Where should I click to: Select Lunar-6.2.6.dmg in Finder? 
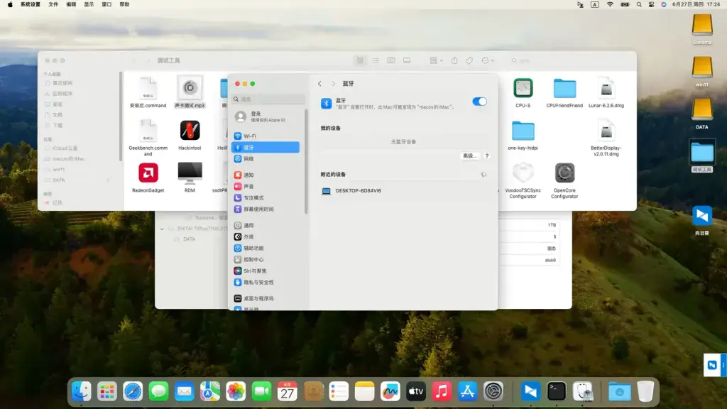[606, 92]
